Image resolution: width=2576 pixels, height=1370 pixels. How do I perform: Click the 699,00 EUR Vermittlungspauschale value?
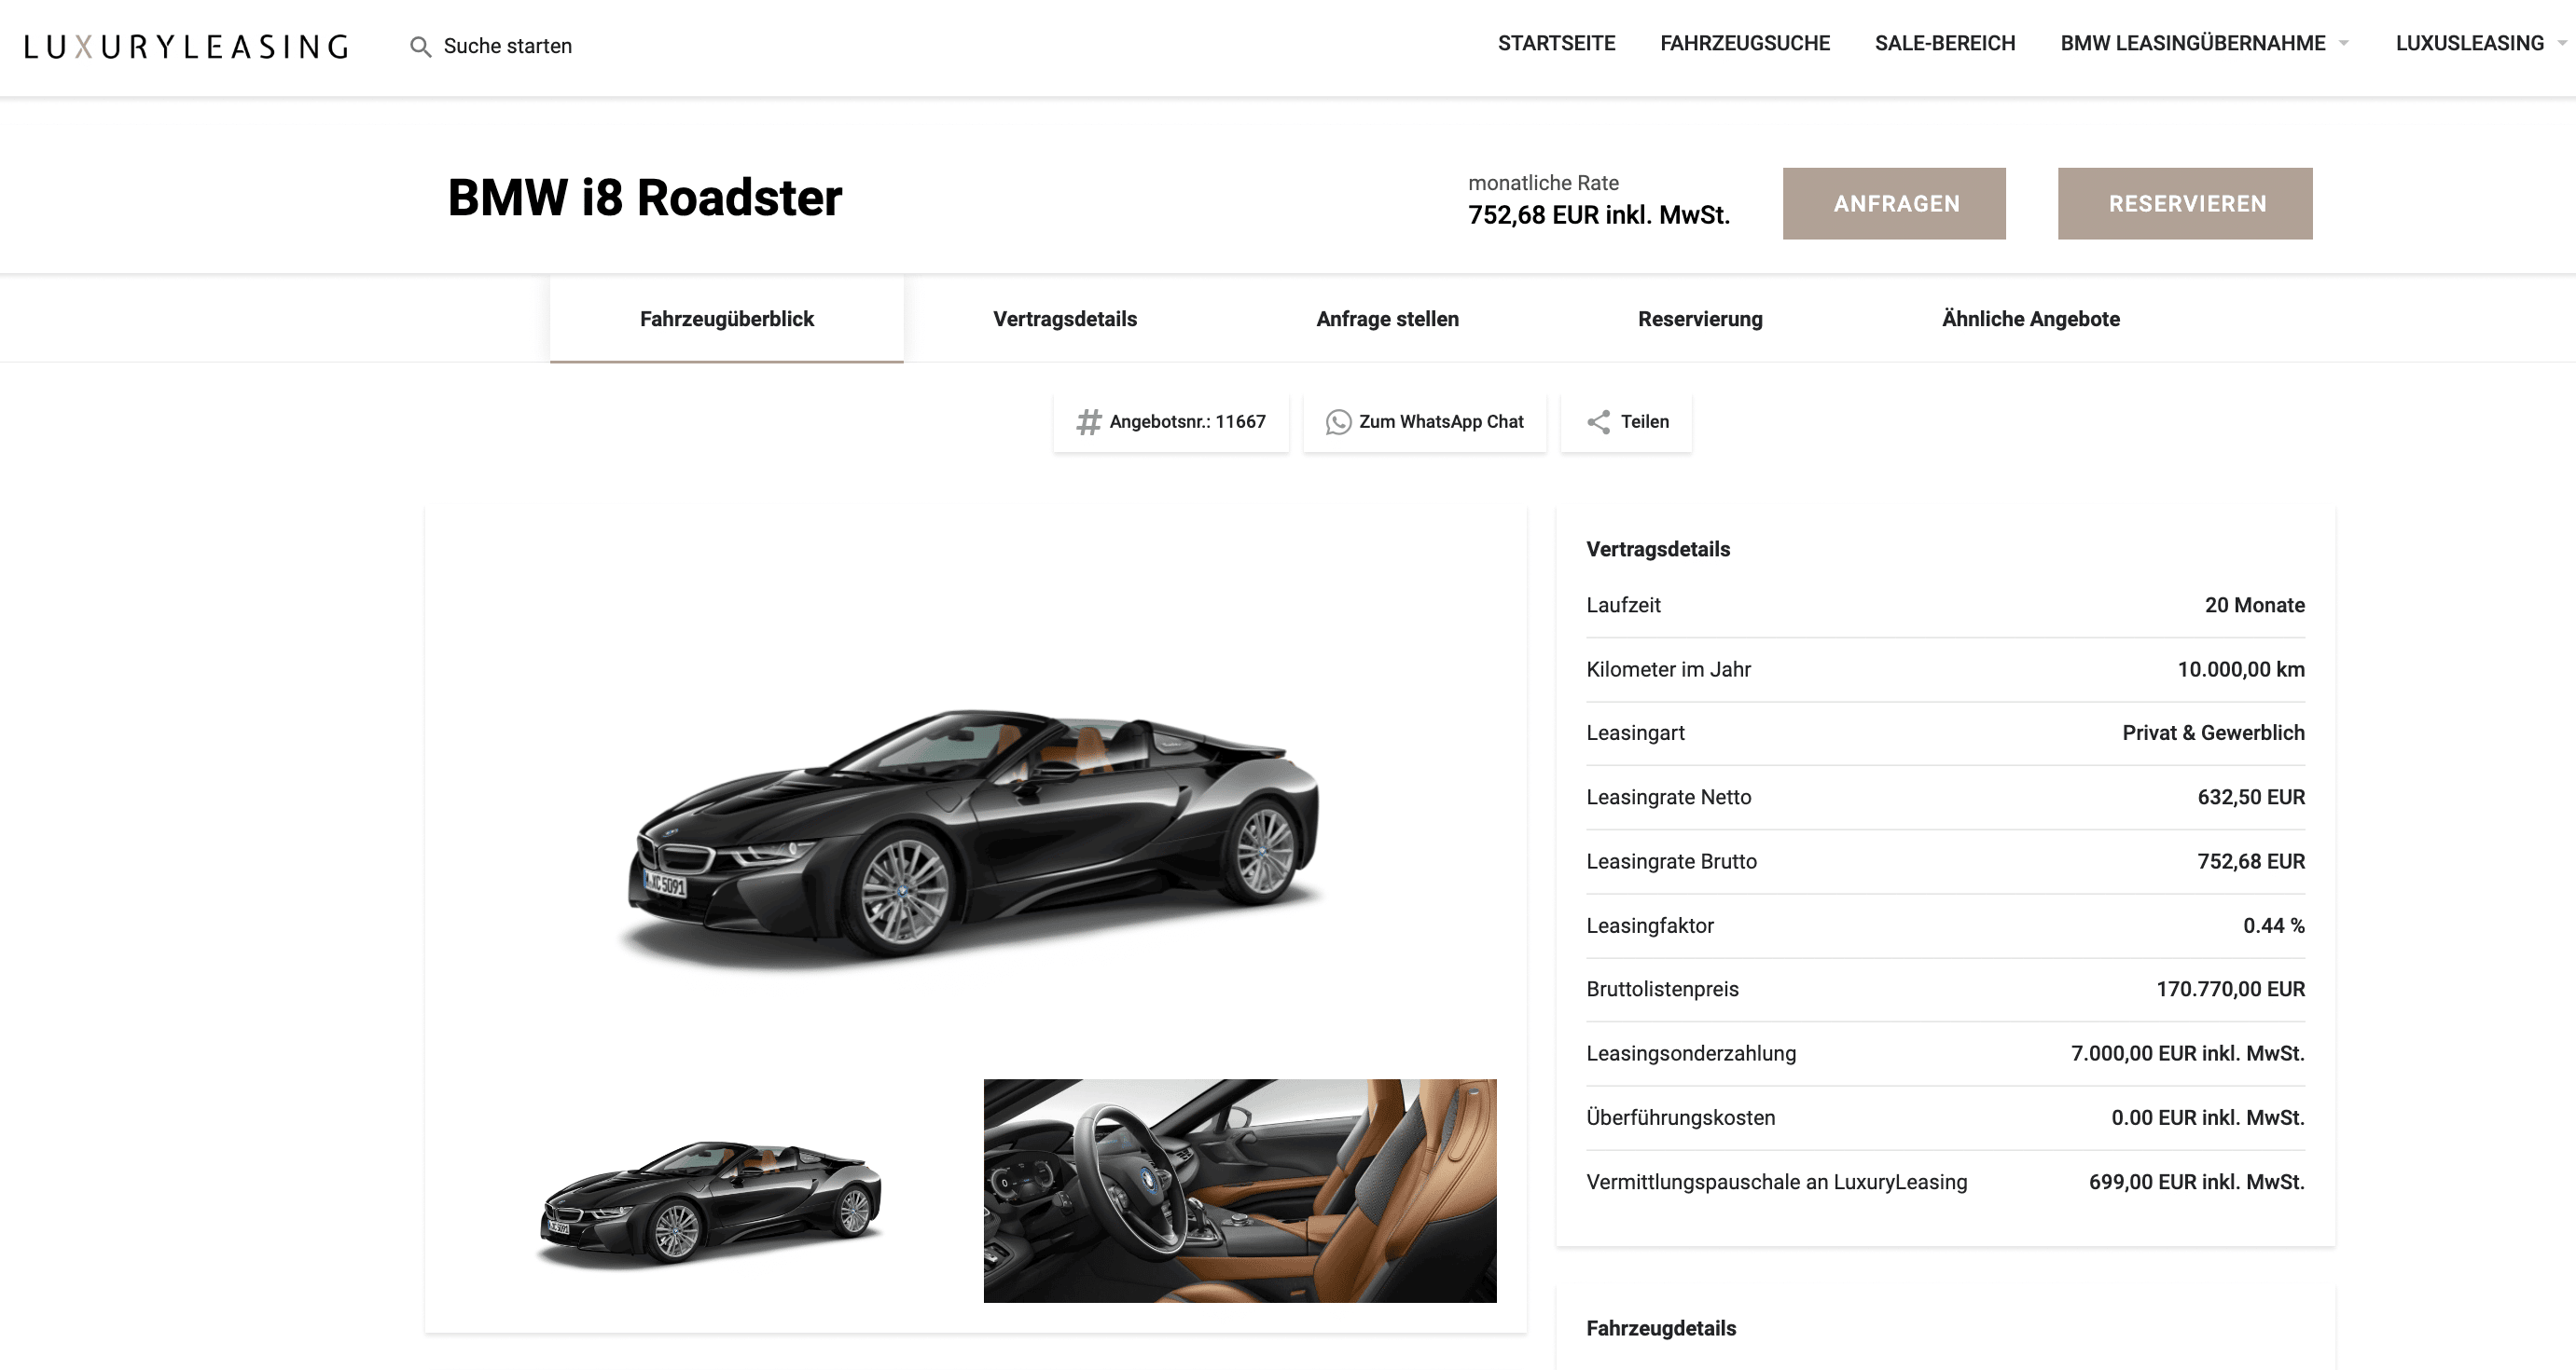(x=2196, y=1181)
